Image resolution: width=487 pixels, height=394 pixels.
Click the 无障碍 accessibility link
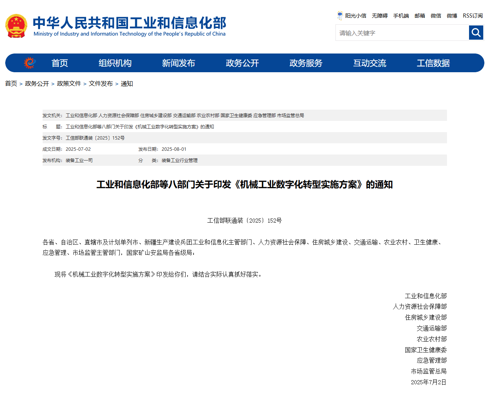click(x=380, y=16)
